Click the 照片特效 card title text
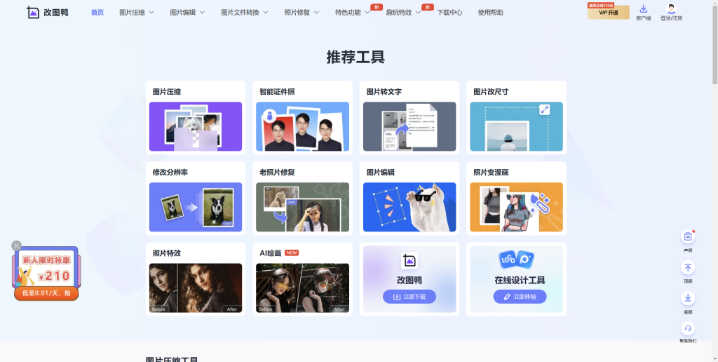The height and width of the screenshot is (362, 718). pyautogui.click(x=167, y=253)
